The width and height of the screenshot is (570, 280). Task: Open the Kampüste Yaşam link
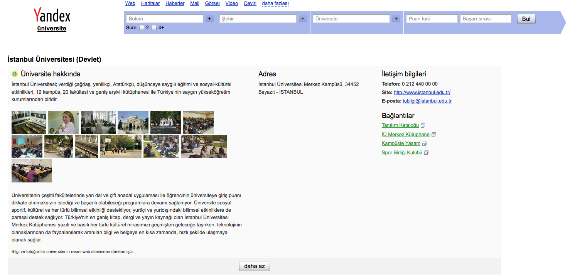click(401, 143)
